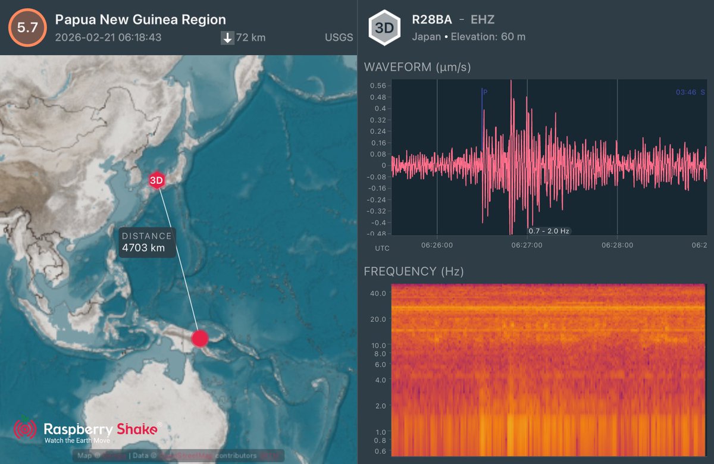Open the Papua New Guinea Region event title
This screenshot has width=714, height=464.
140,18
